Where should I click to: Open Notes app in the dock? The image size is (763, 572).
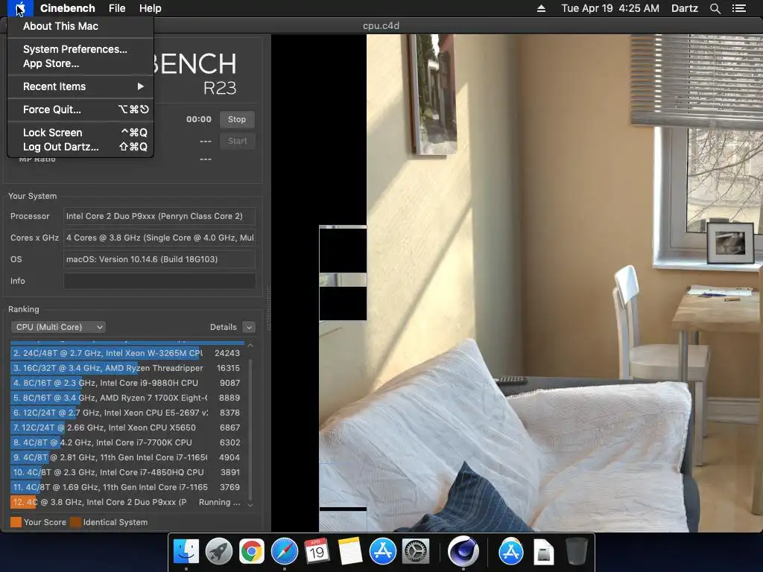[x=350, y=551]
